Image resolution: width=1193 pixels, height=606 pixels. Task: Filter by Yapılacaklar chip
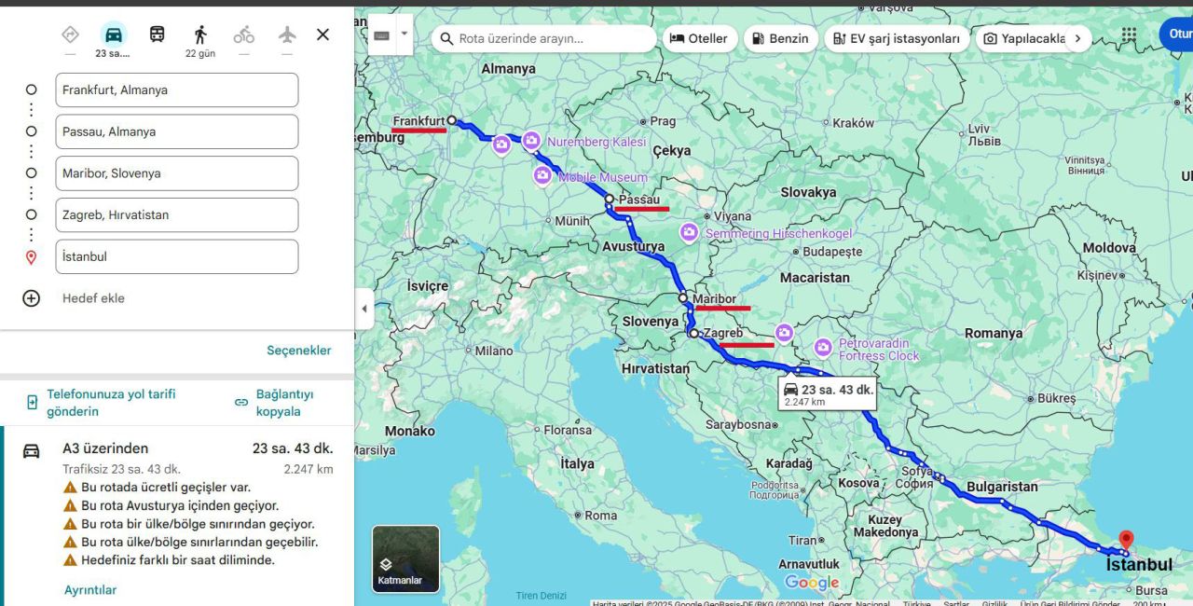[1024, 38]
